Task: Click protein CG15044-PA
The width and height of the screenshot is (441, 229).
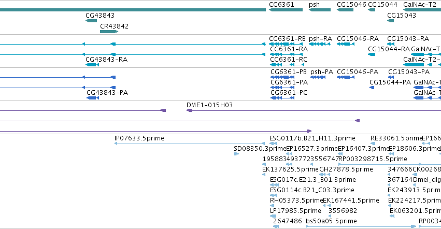Action: pos(390,82)
